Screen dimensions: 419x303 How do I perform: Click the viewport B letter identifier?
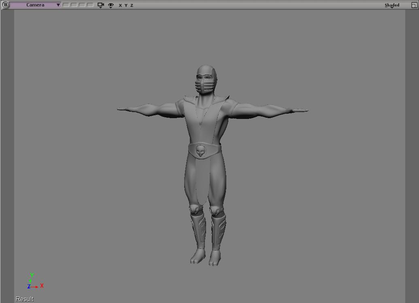click(5, 5)
